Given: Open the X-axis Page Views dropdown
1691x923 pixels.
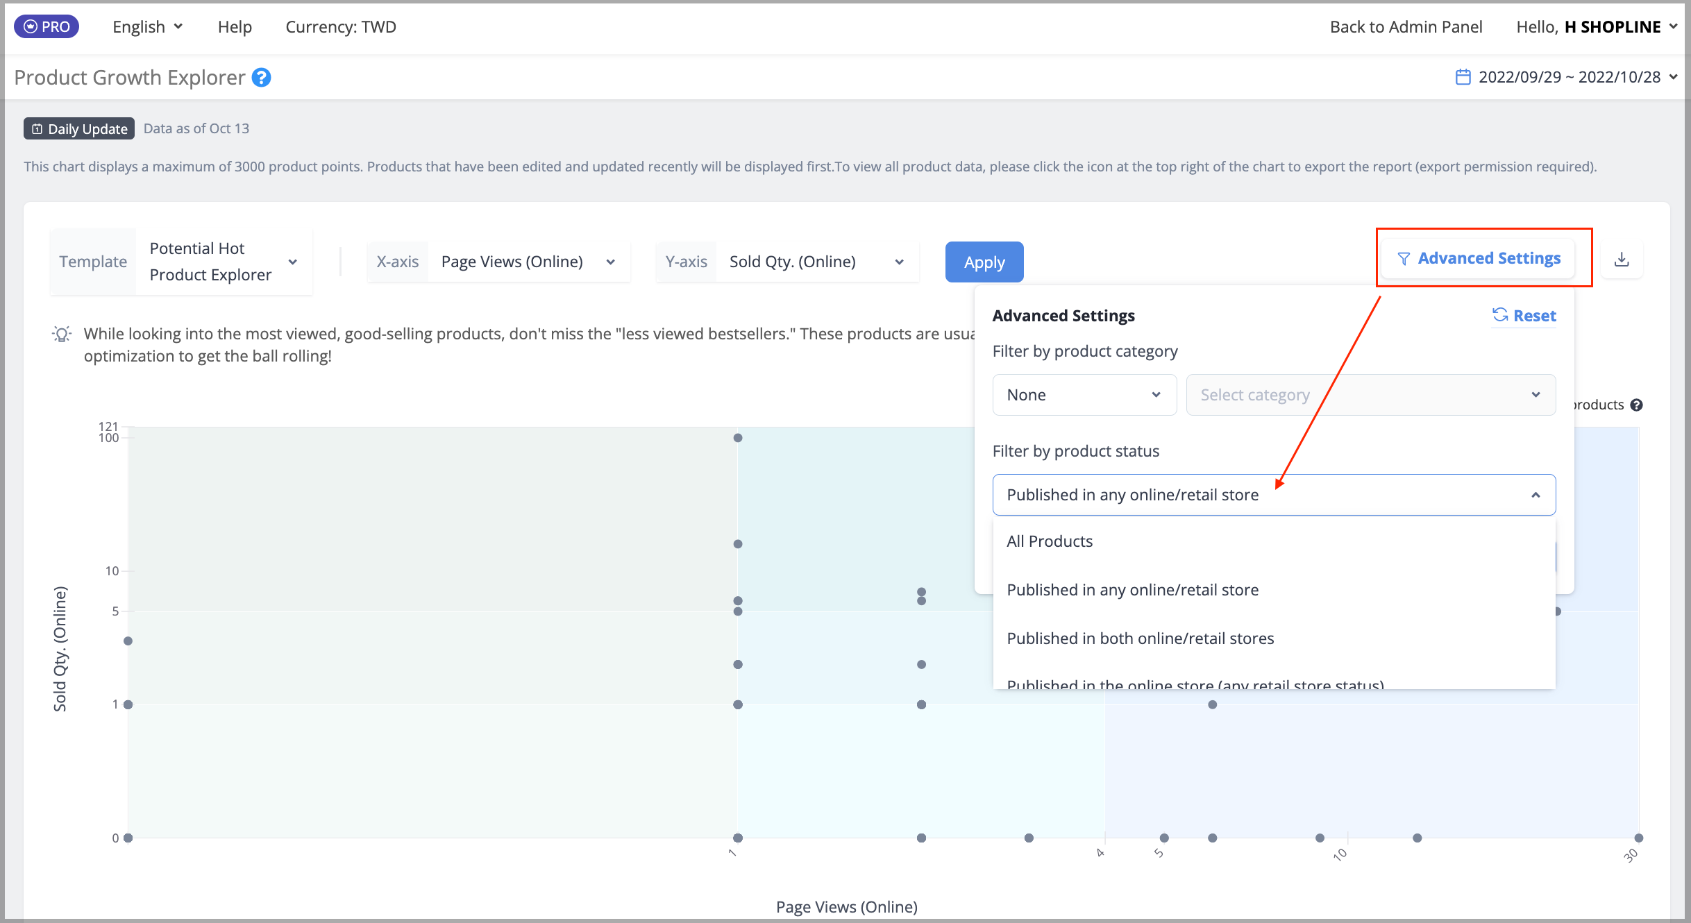Looking at the screenshot, I should (x=498, y=262).
